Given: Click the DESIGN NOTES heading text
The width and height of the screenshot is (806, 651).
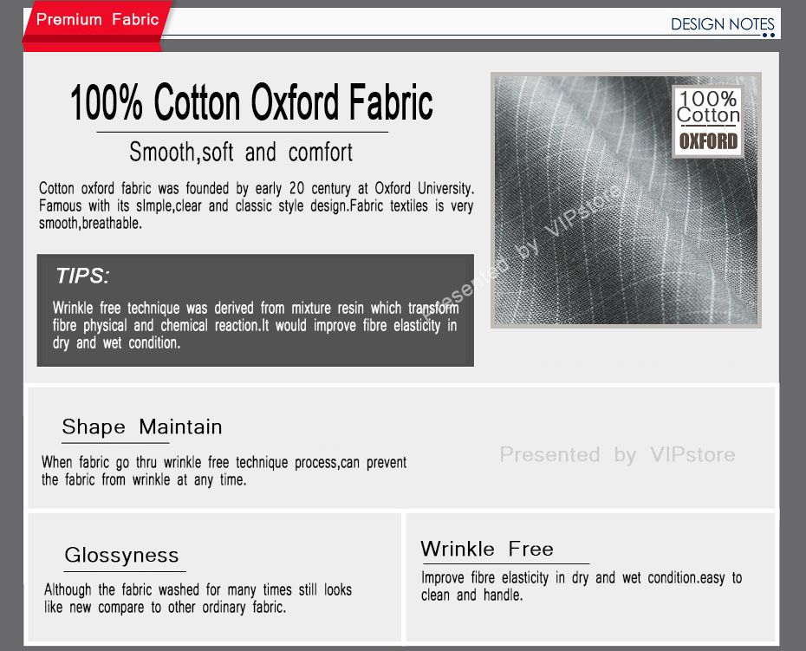Looking at the screenshot, I should click(722, 24).
